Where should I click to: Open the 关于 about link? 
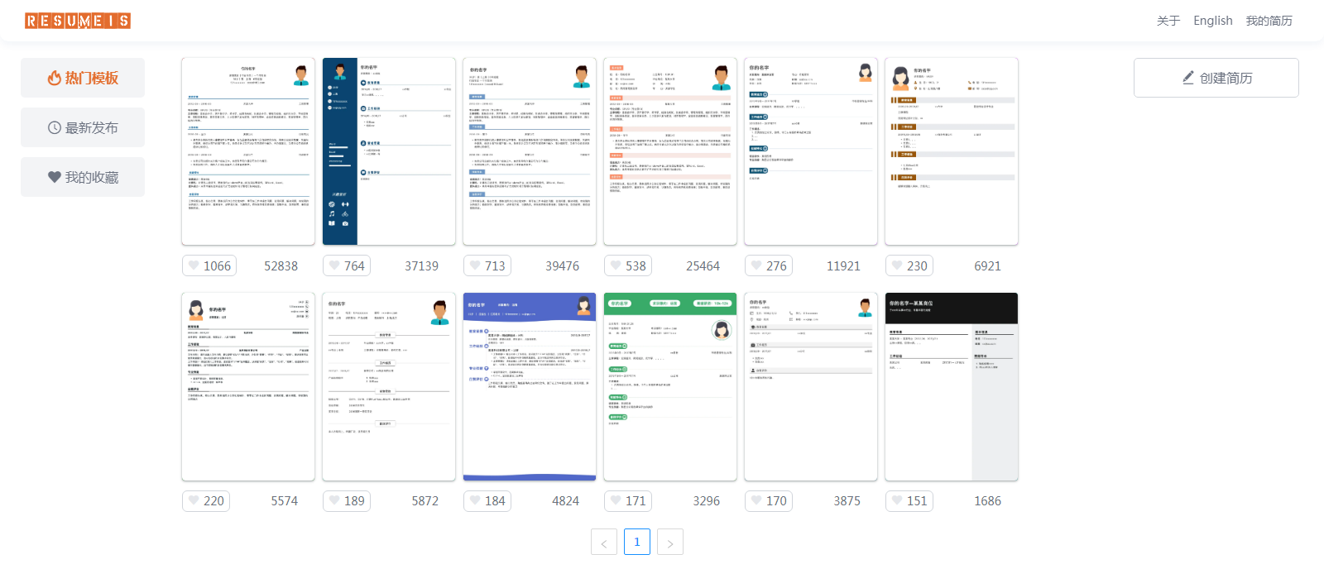1168,21
